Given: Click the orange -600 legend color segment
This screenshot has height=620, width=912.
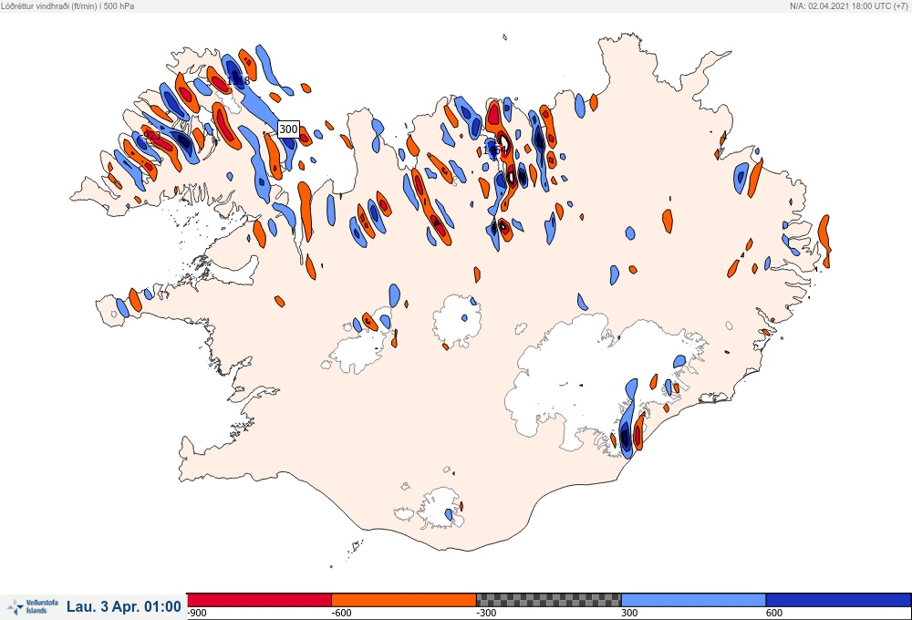Looking at the screenshot, I should pyautogui.click(x=404, y=600).
